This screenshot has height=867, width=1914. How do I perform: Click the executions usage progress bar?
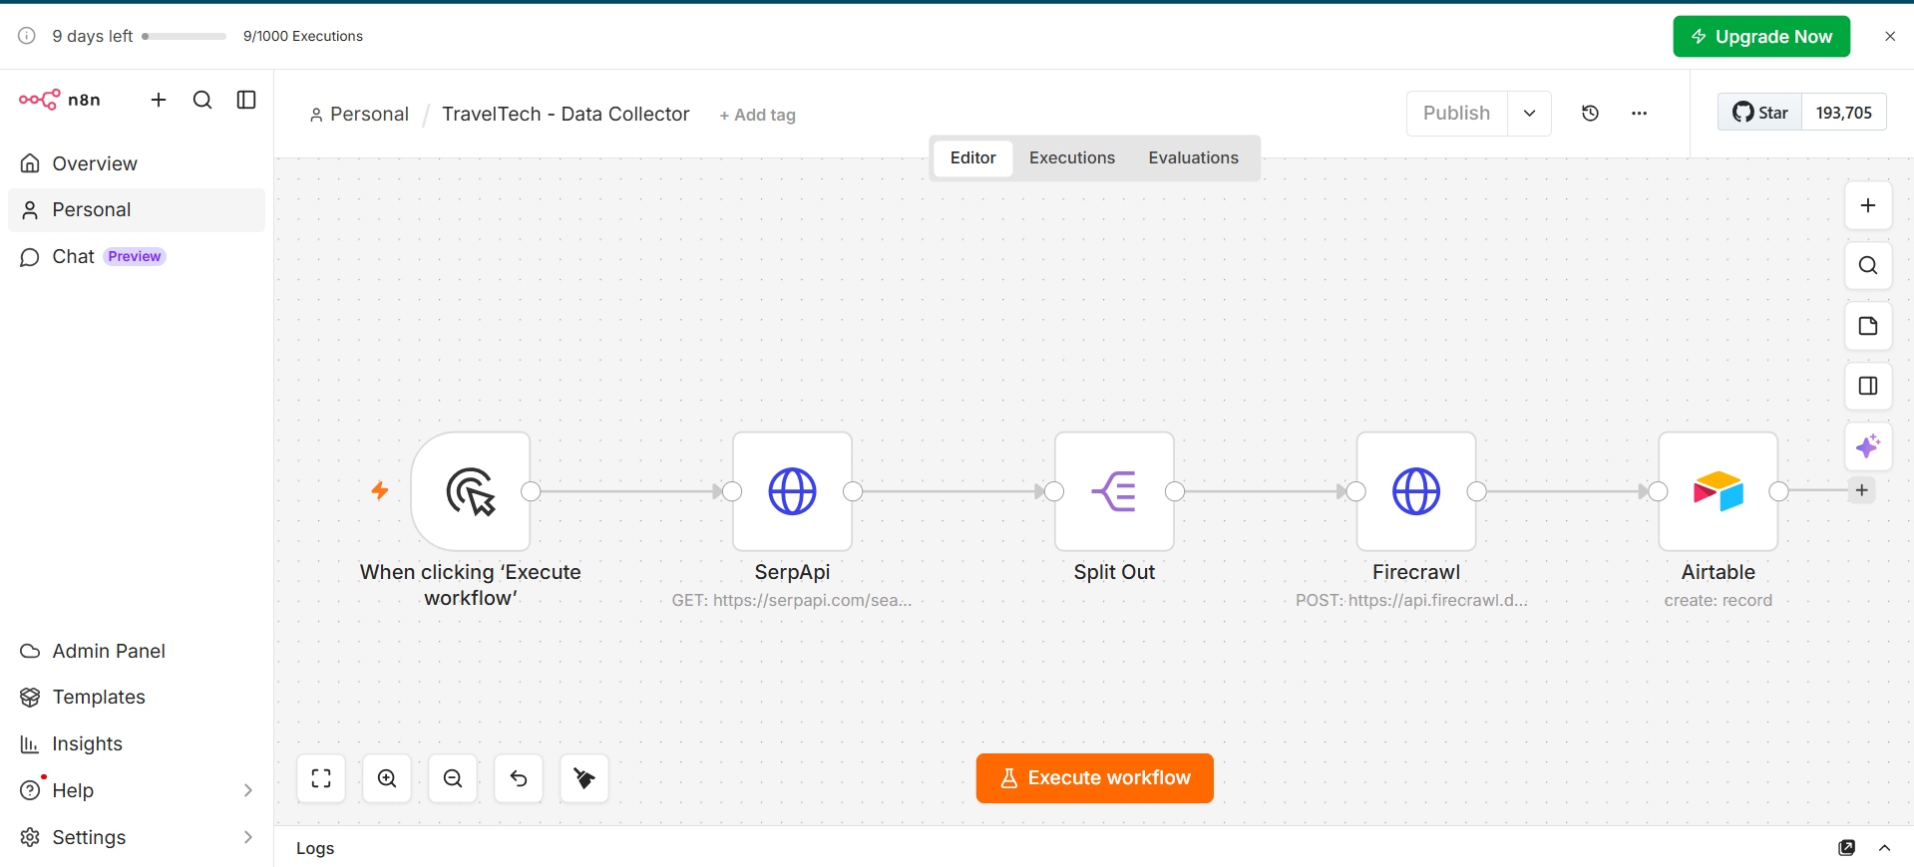[185, 36]
